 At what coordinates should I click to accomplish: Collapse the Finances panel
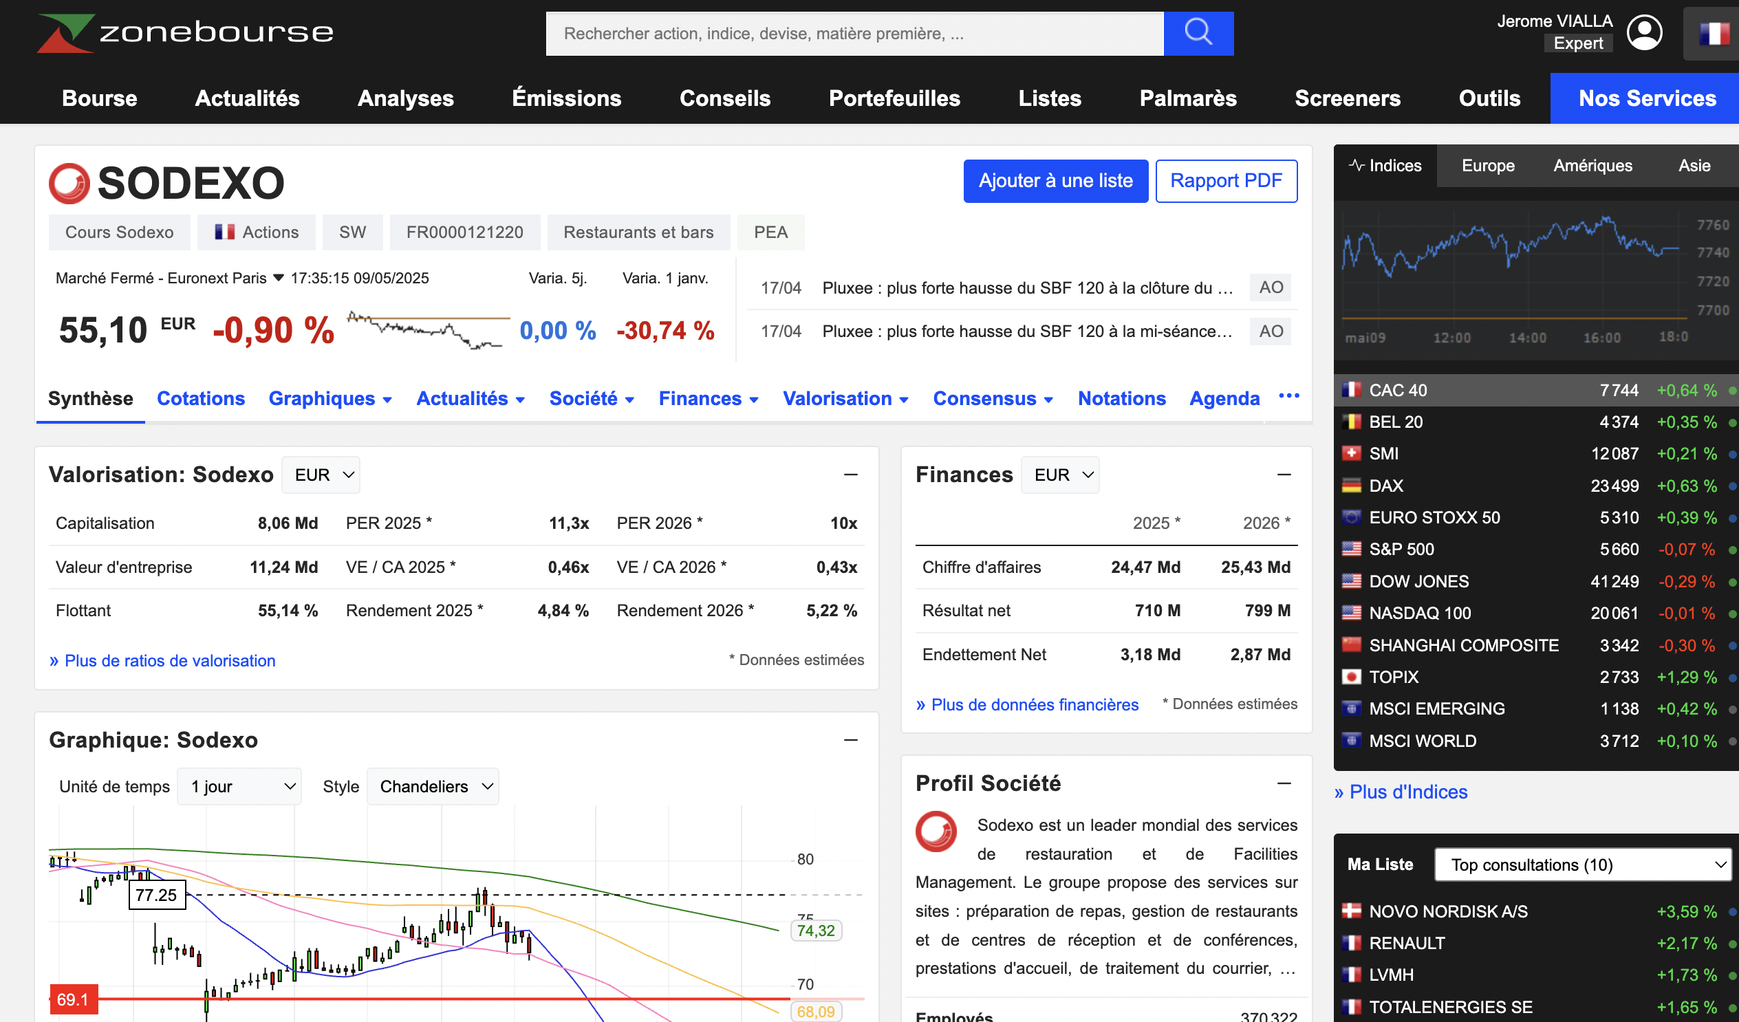click(x=1284, y=475)
